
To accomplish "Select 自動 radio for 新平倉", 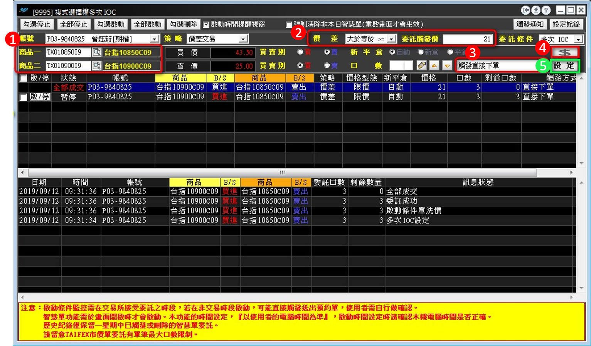I will click(392, 52).
